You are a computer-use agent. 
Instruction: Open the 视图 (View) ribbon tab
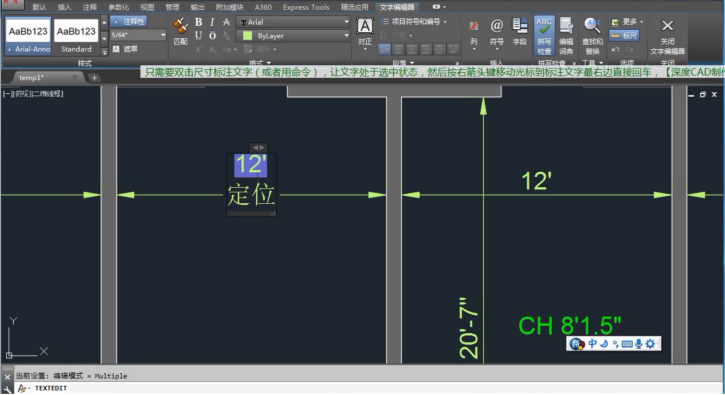coord(147,7)
